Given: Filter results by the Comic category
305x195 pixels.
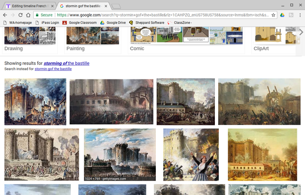Looking at the screenshot, I should [186, 40].
